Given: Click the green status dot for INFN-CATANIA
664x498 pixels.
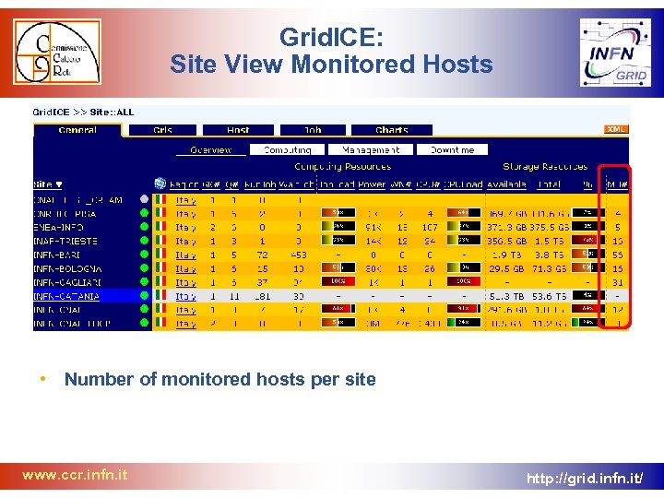Looking at the screenshot, I should pyautogui.click(x=145, y=296).
